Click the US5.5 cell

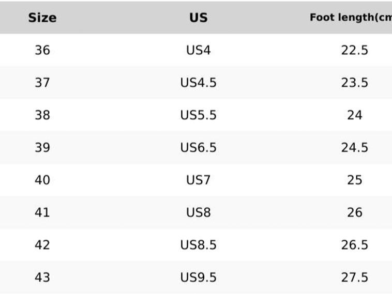198,115
